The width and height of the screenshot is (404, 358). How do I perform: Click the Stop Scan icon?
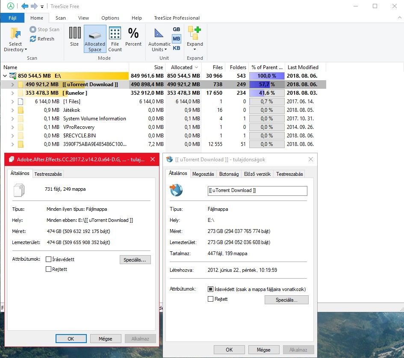pos(33,29)
